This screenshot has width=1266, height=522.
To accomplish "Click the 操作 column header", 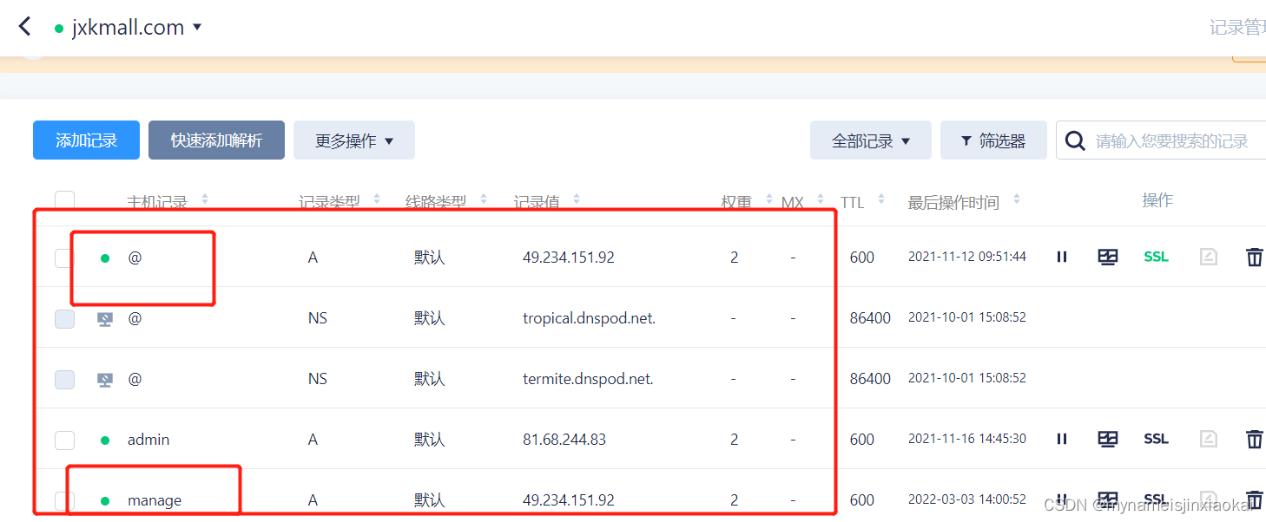I will click(1157, 200).
